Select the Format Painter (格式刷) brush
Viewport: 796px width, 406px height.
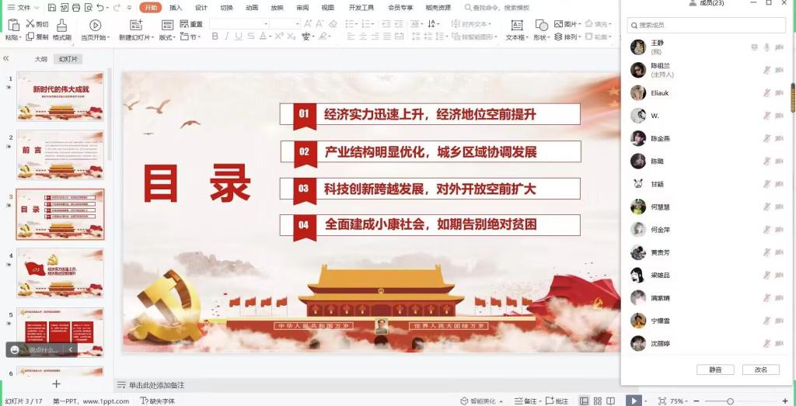[61, 25]
